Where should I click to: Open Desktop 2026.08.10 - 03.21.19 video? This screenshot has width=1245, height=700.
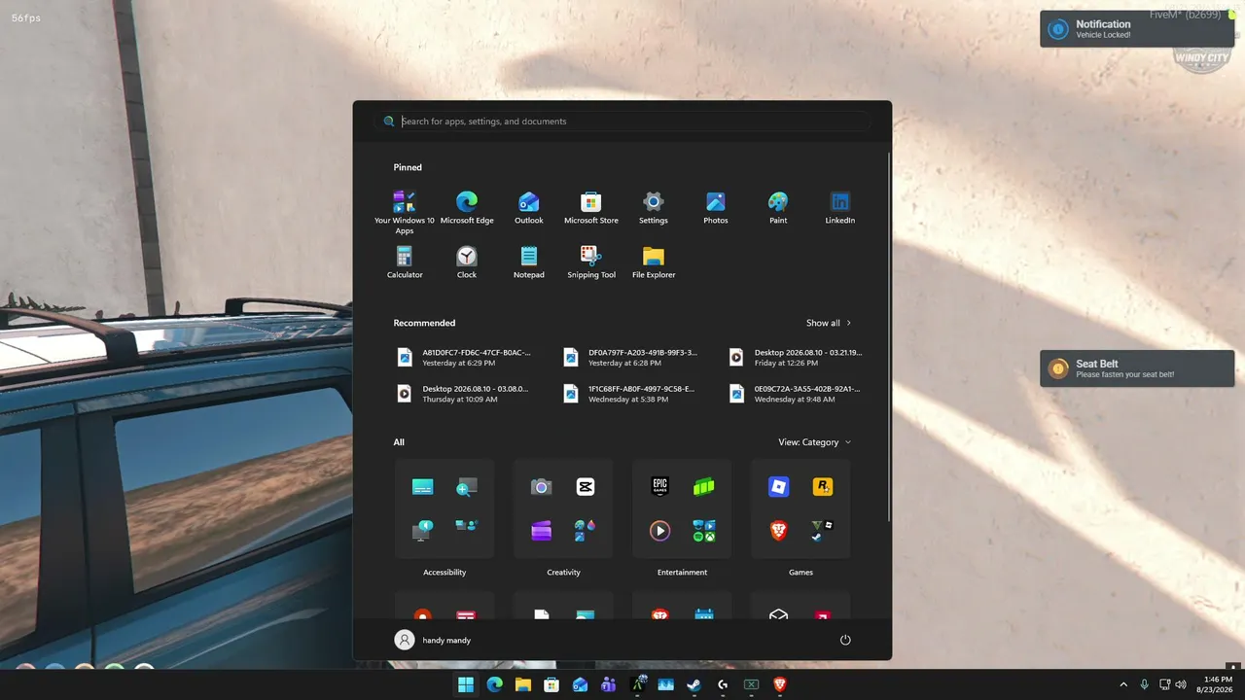tap(796, 357)
